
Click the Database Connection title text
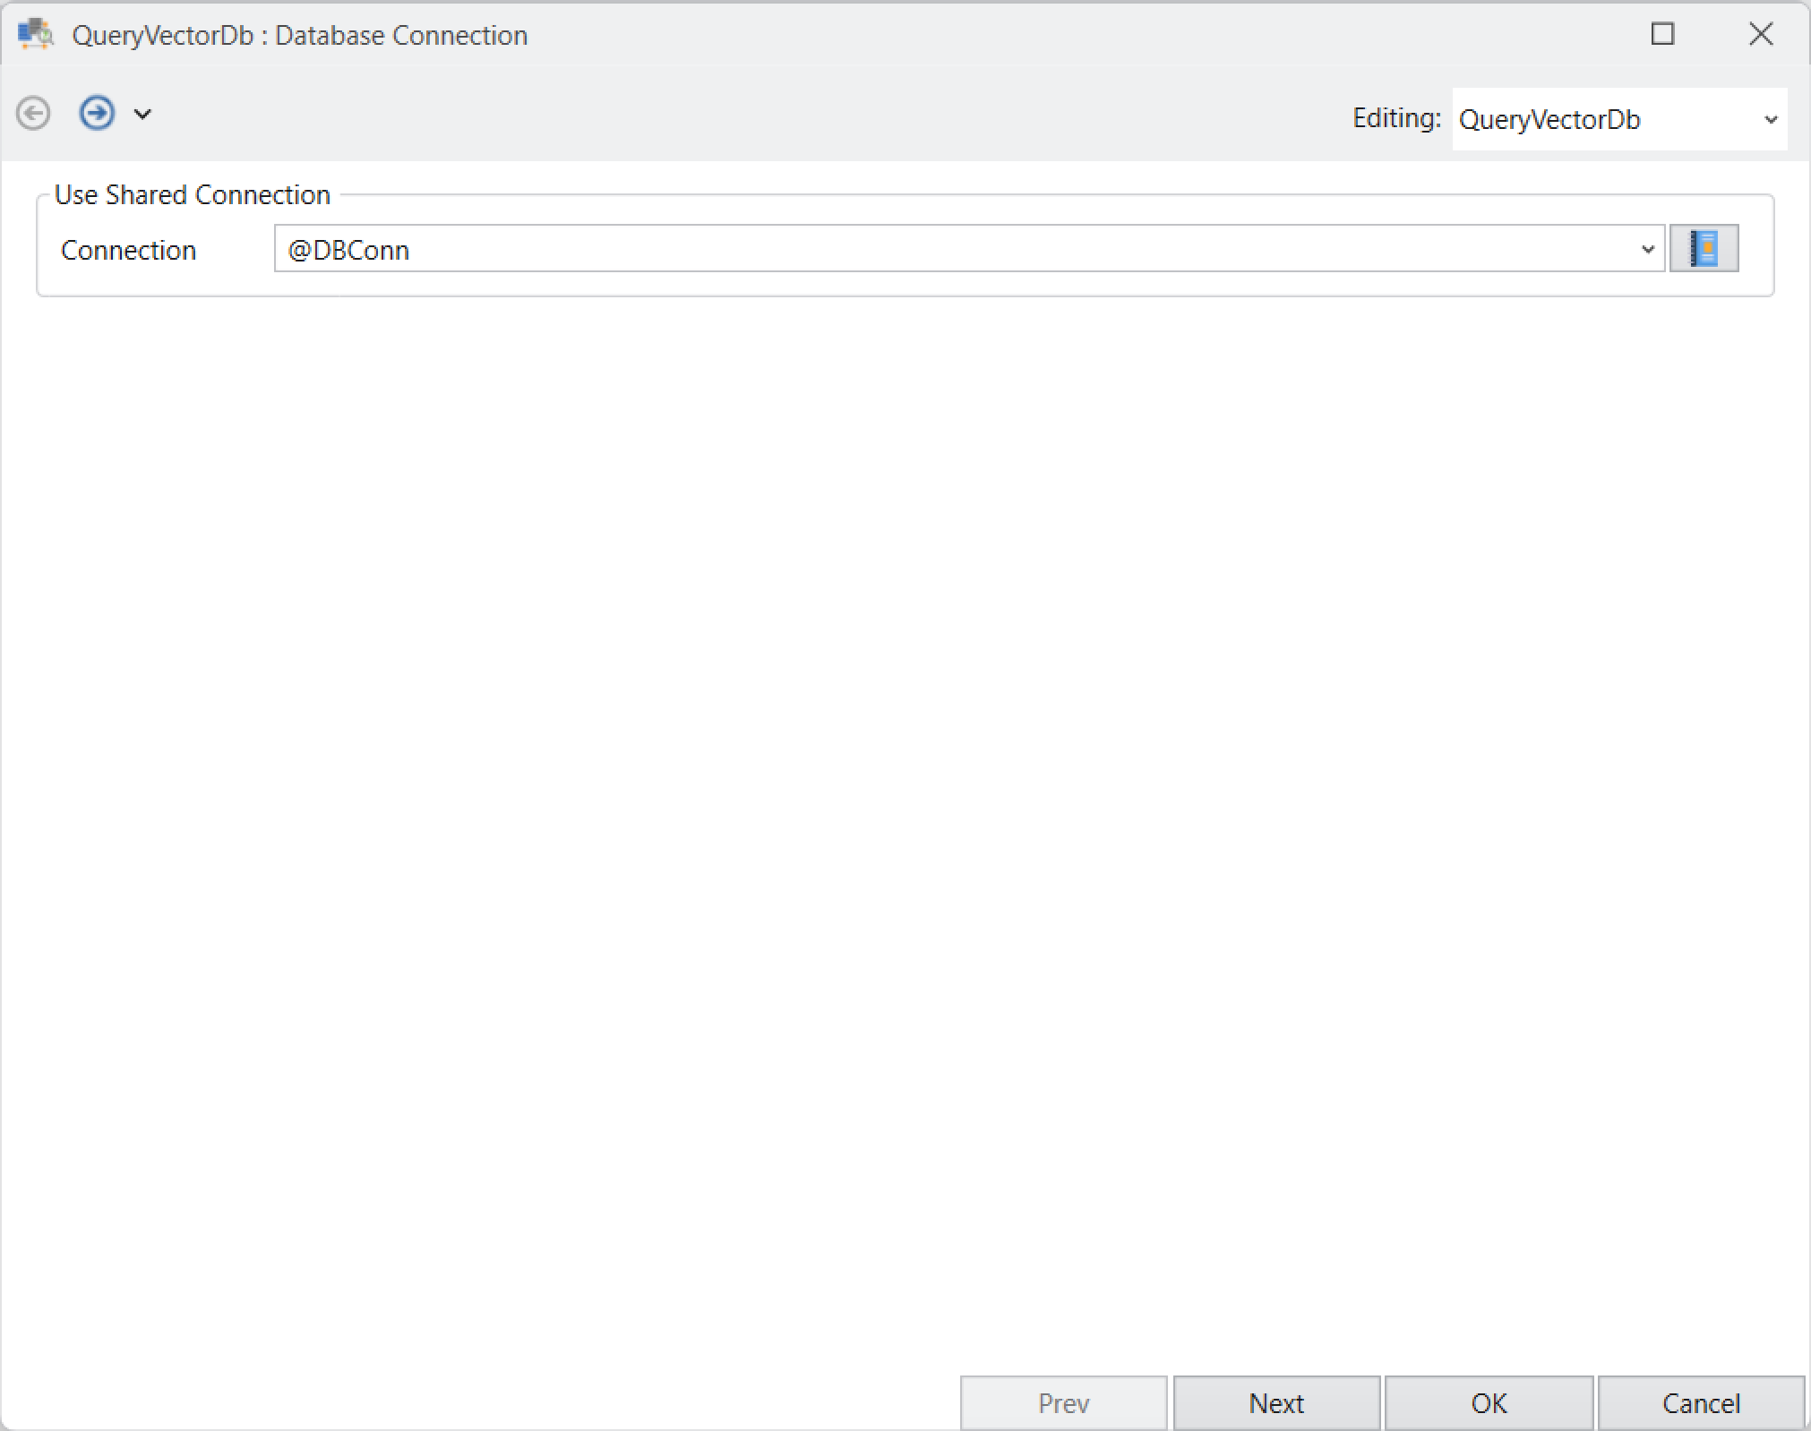click(x=401, y=35)
